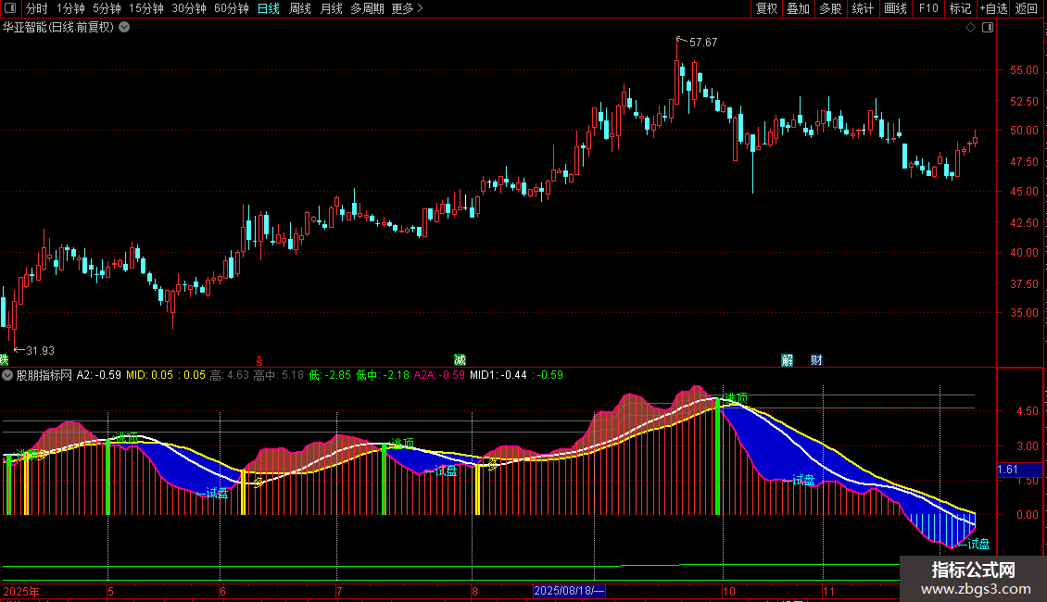Click the 55.00 price axis label
Viewport: 1047px width, 602px height.
click(1024, 70)
